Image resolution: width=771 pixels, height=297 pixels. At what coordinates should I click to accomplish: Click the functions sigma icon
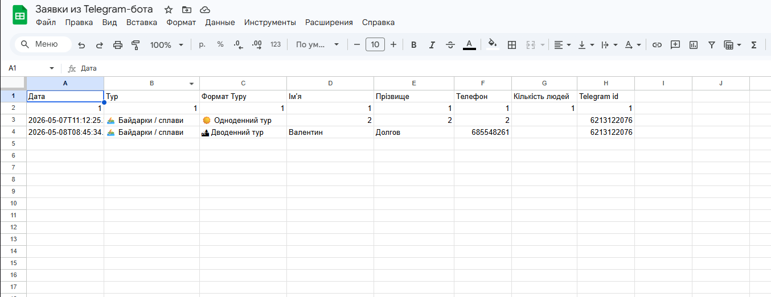(754, 45)
